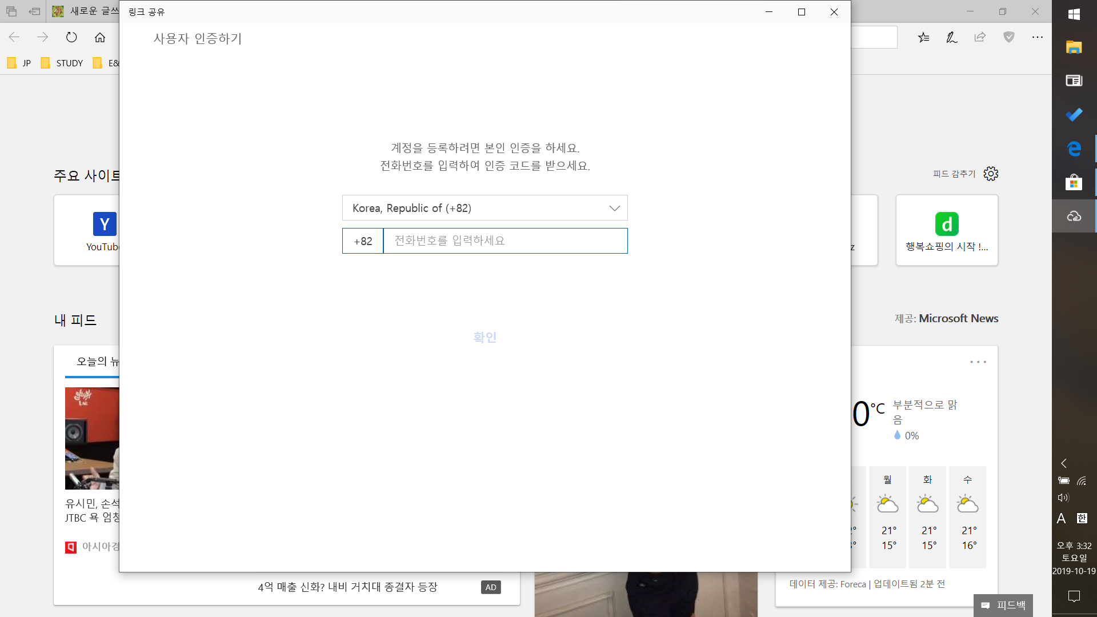Click the 피드백 feedback button
Image resolution: width=1097 pixels, height=617 pixels.
1003,605
